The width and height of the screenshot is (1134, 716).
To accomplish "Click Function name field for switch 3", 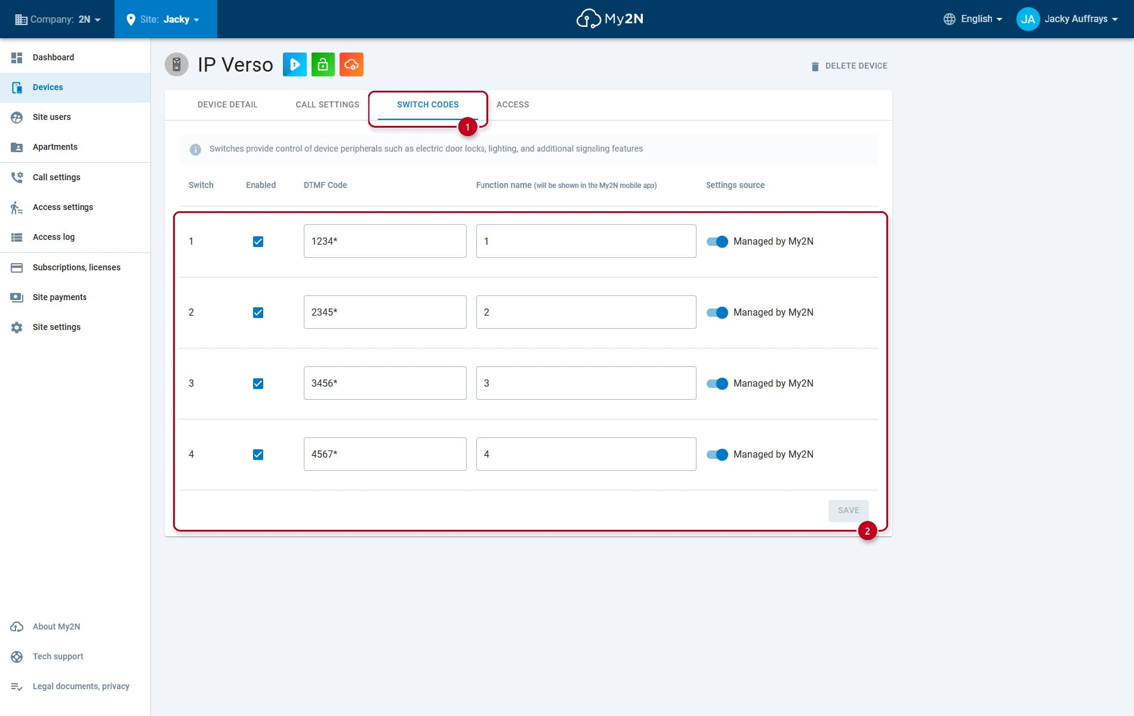I will tap(586, 383).
